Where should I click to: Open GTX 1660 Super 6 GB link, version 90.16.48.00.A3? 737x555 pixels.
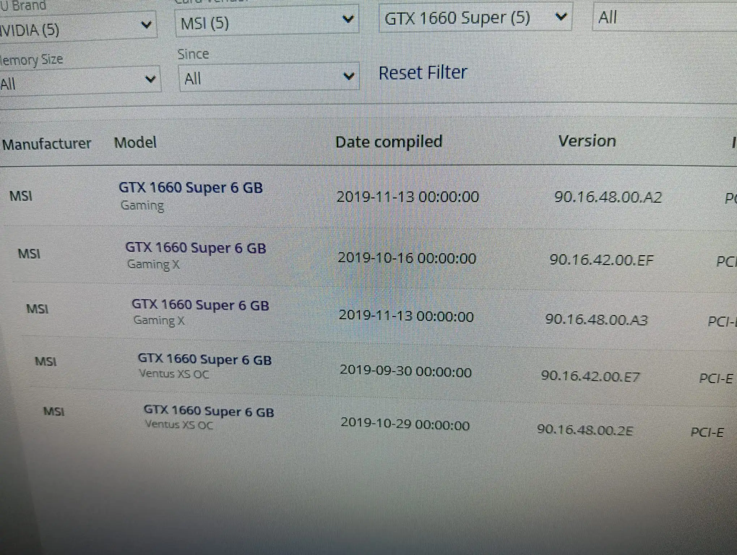click(201, 305)
